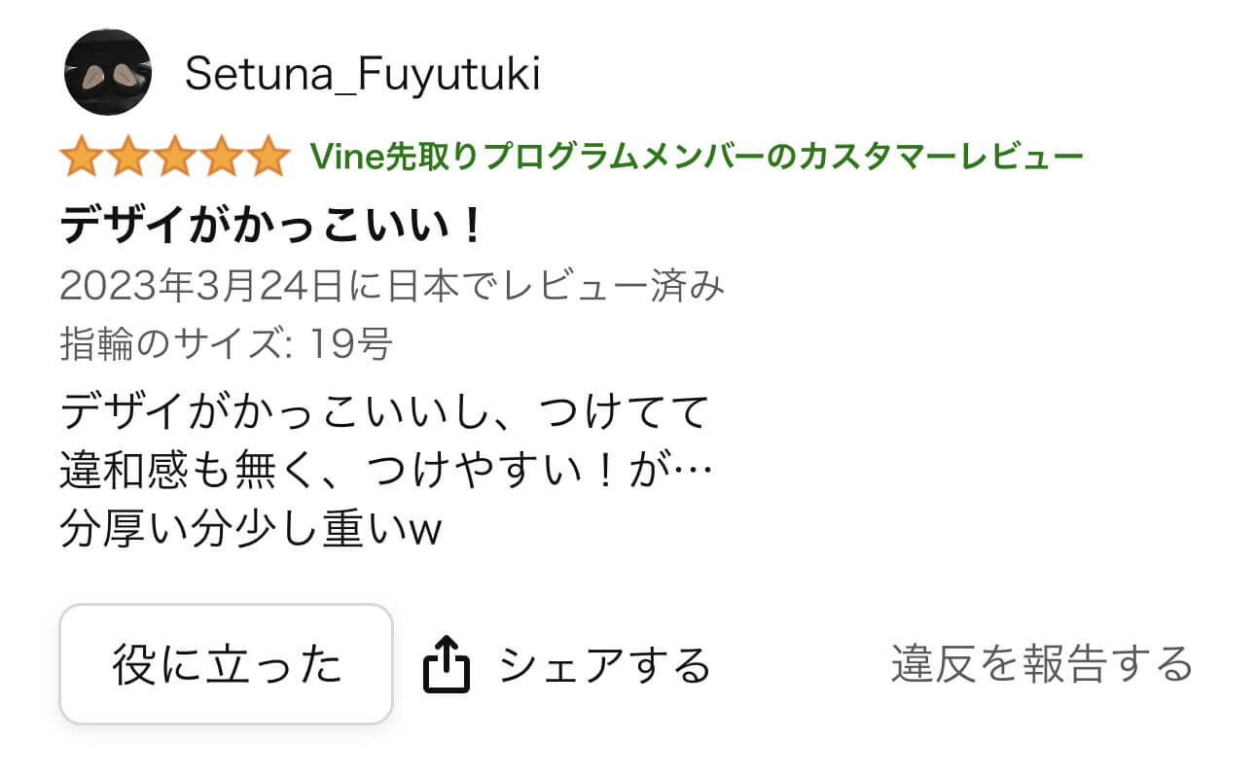This screenshot has width=1255, height=777.
Task: Open Setuna_Fuyutuki's profile avatar
Action: point(107,72)
